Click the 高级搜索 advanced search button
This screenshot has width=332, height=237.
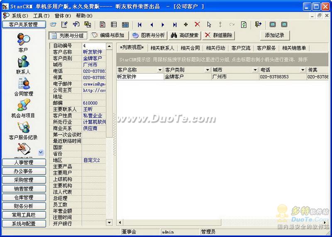click(x=185, y=35)
